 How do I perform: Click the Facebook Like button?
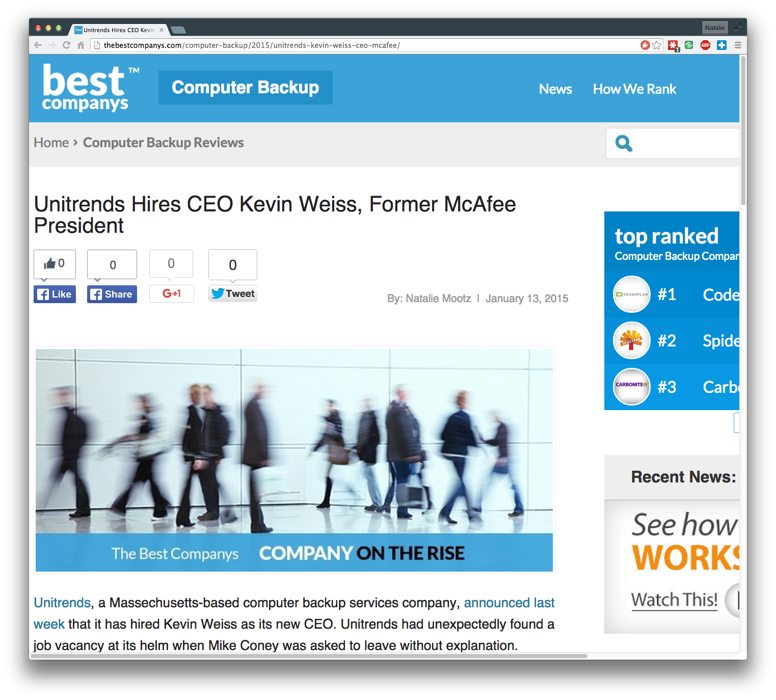(55, 294)
